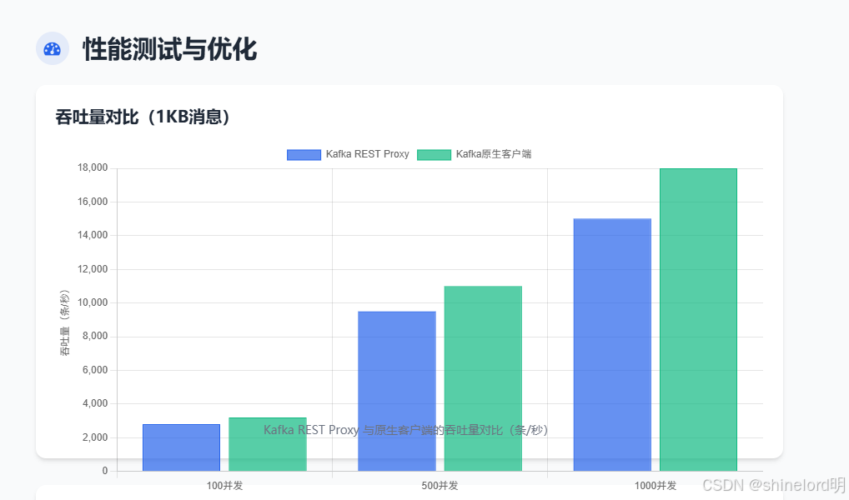Screen dimensions: 849x500
Task: Select the blue bar for 100并发
Action: [x=181, y=447]
